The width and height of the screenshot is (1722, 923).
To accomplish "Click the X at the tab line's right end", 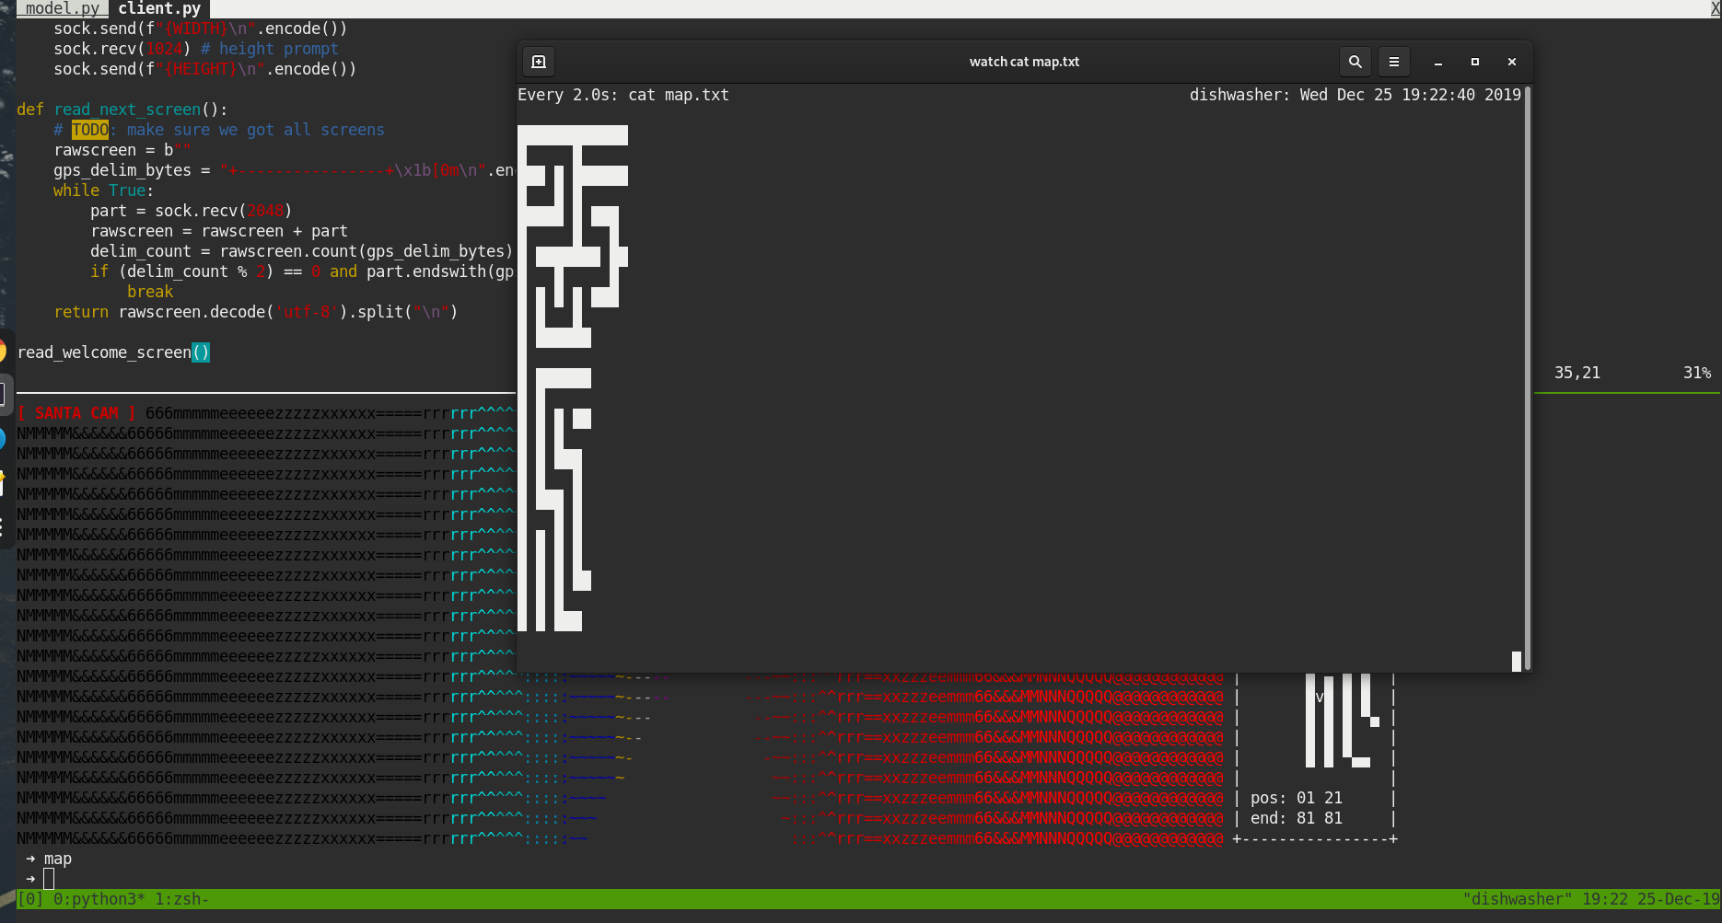I will coord(1715,8).
